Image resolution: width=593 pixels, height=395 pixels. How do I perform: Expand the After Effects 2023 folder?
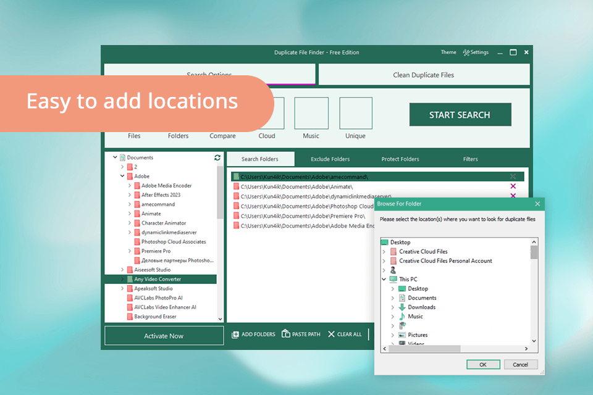click(129, 195)
